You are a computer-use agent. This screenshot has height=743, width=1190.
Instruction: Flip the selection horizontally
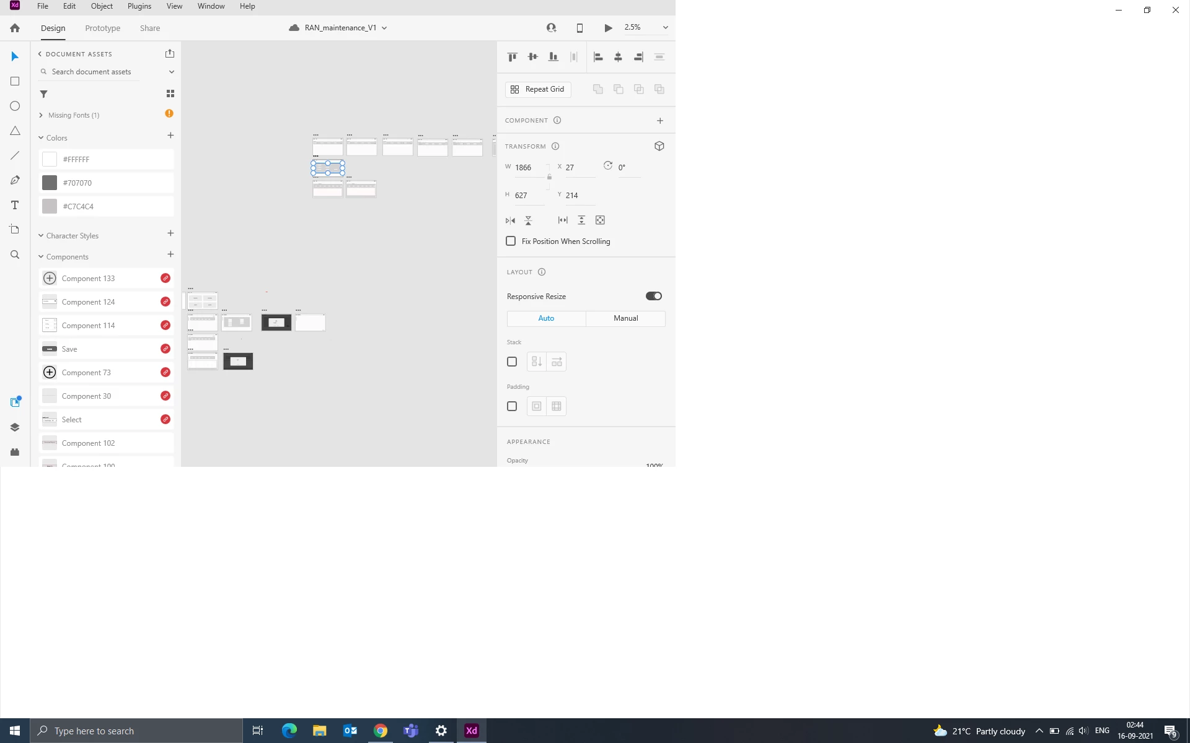point(510,220)
